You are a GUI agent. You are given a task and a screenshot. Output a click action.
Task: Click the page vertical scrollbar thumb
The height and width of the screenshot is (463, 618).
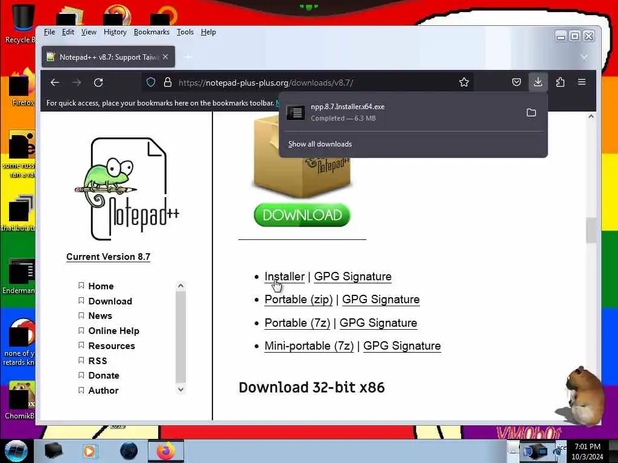pos(591,230)
